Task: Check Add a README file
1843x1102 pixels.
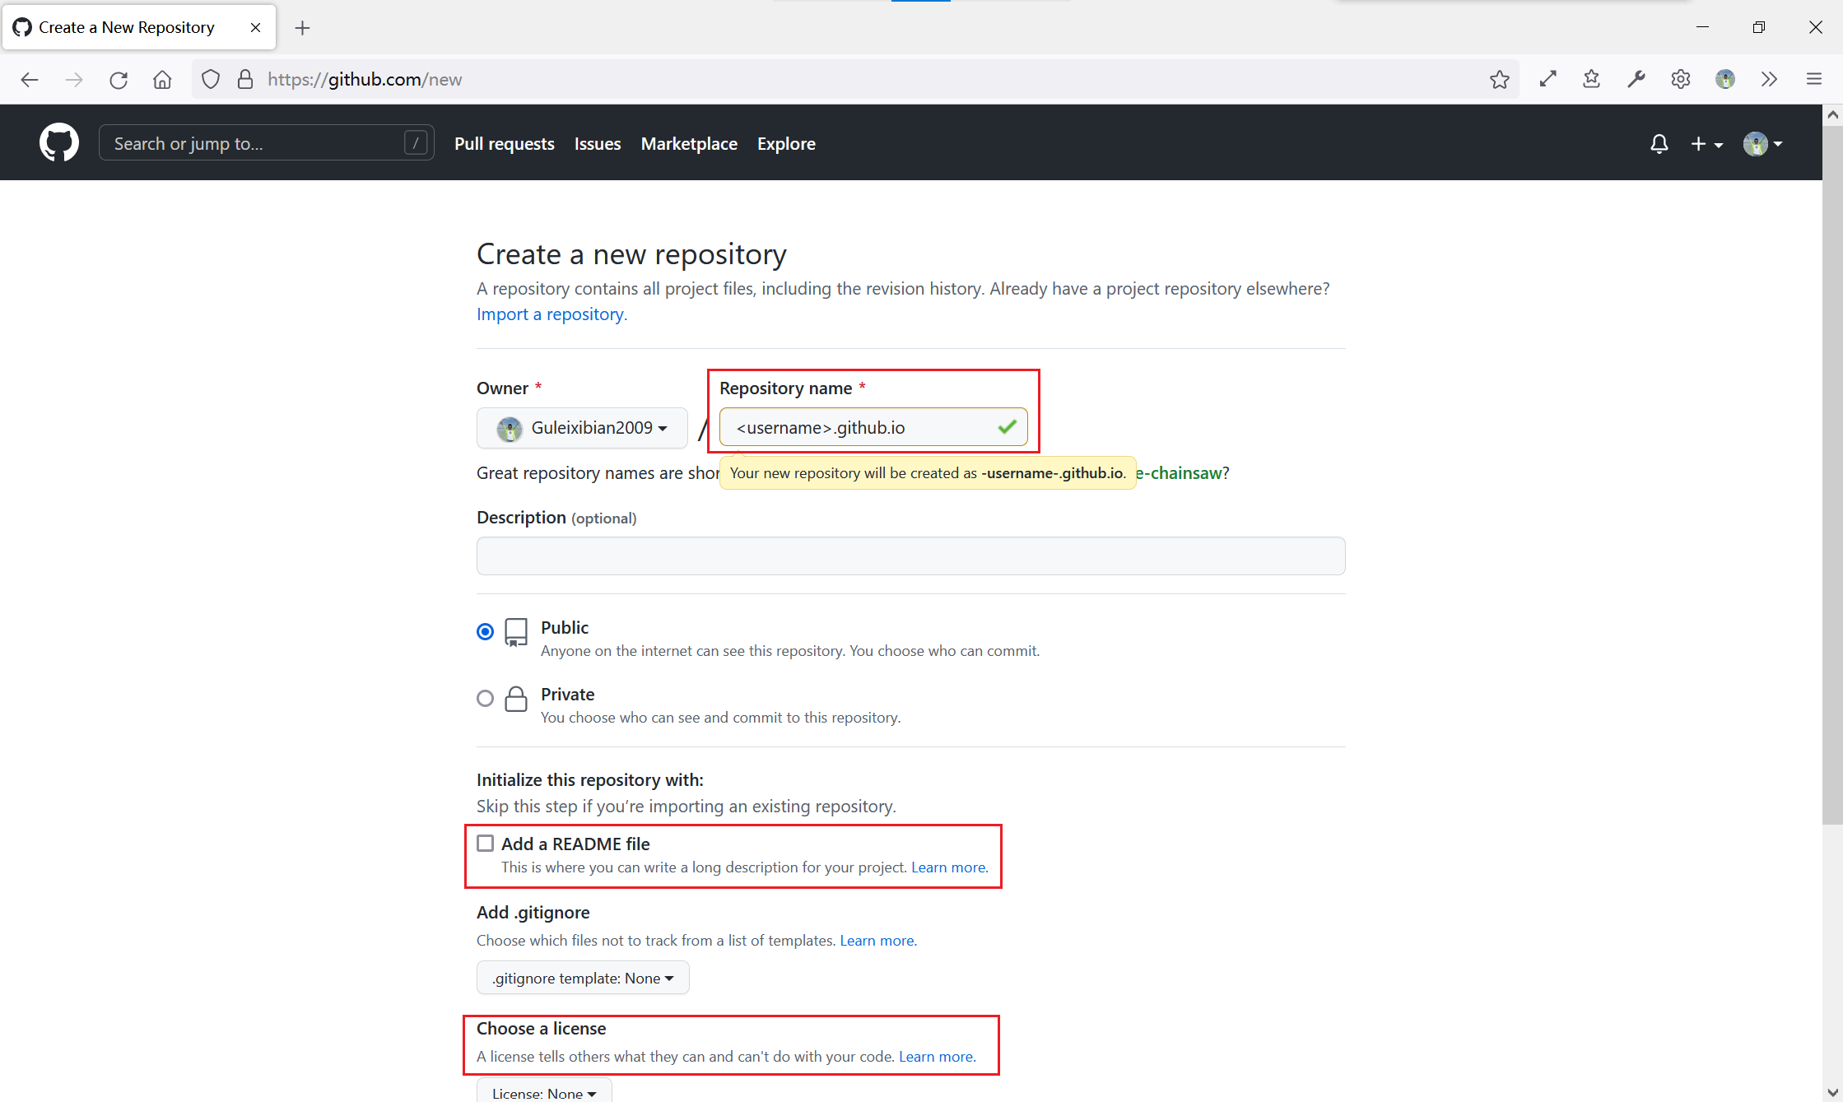Action: 485,844
